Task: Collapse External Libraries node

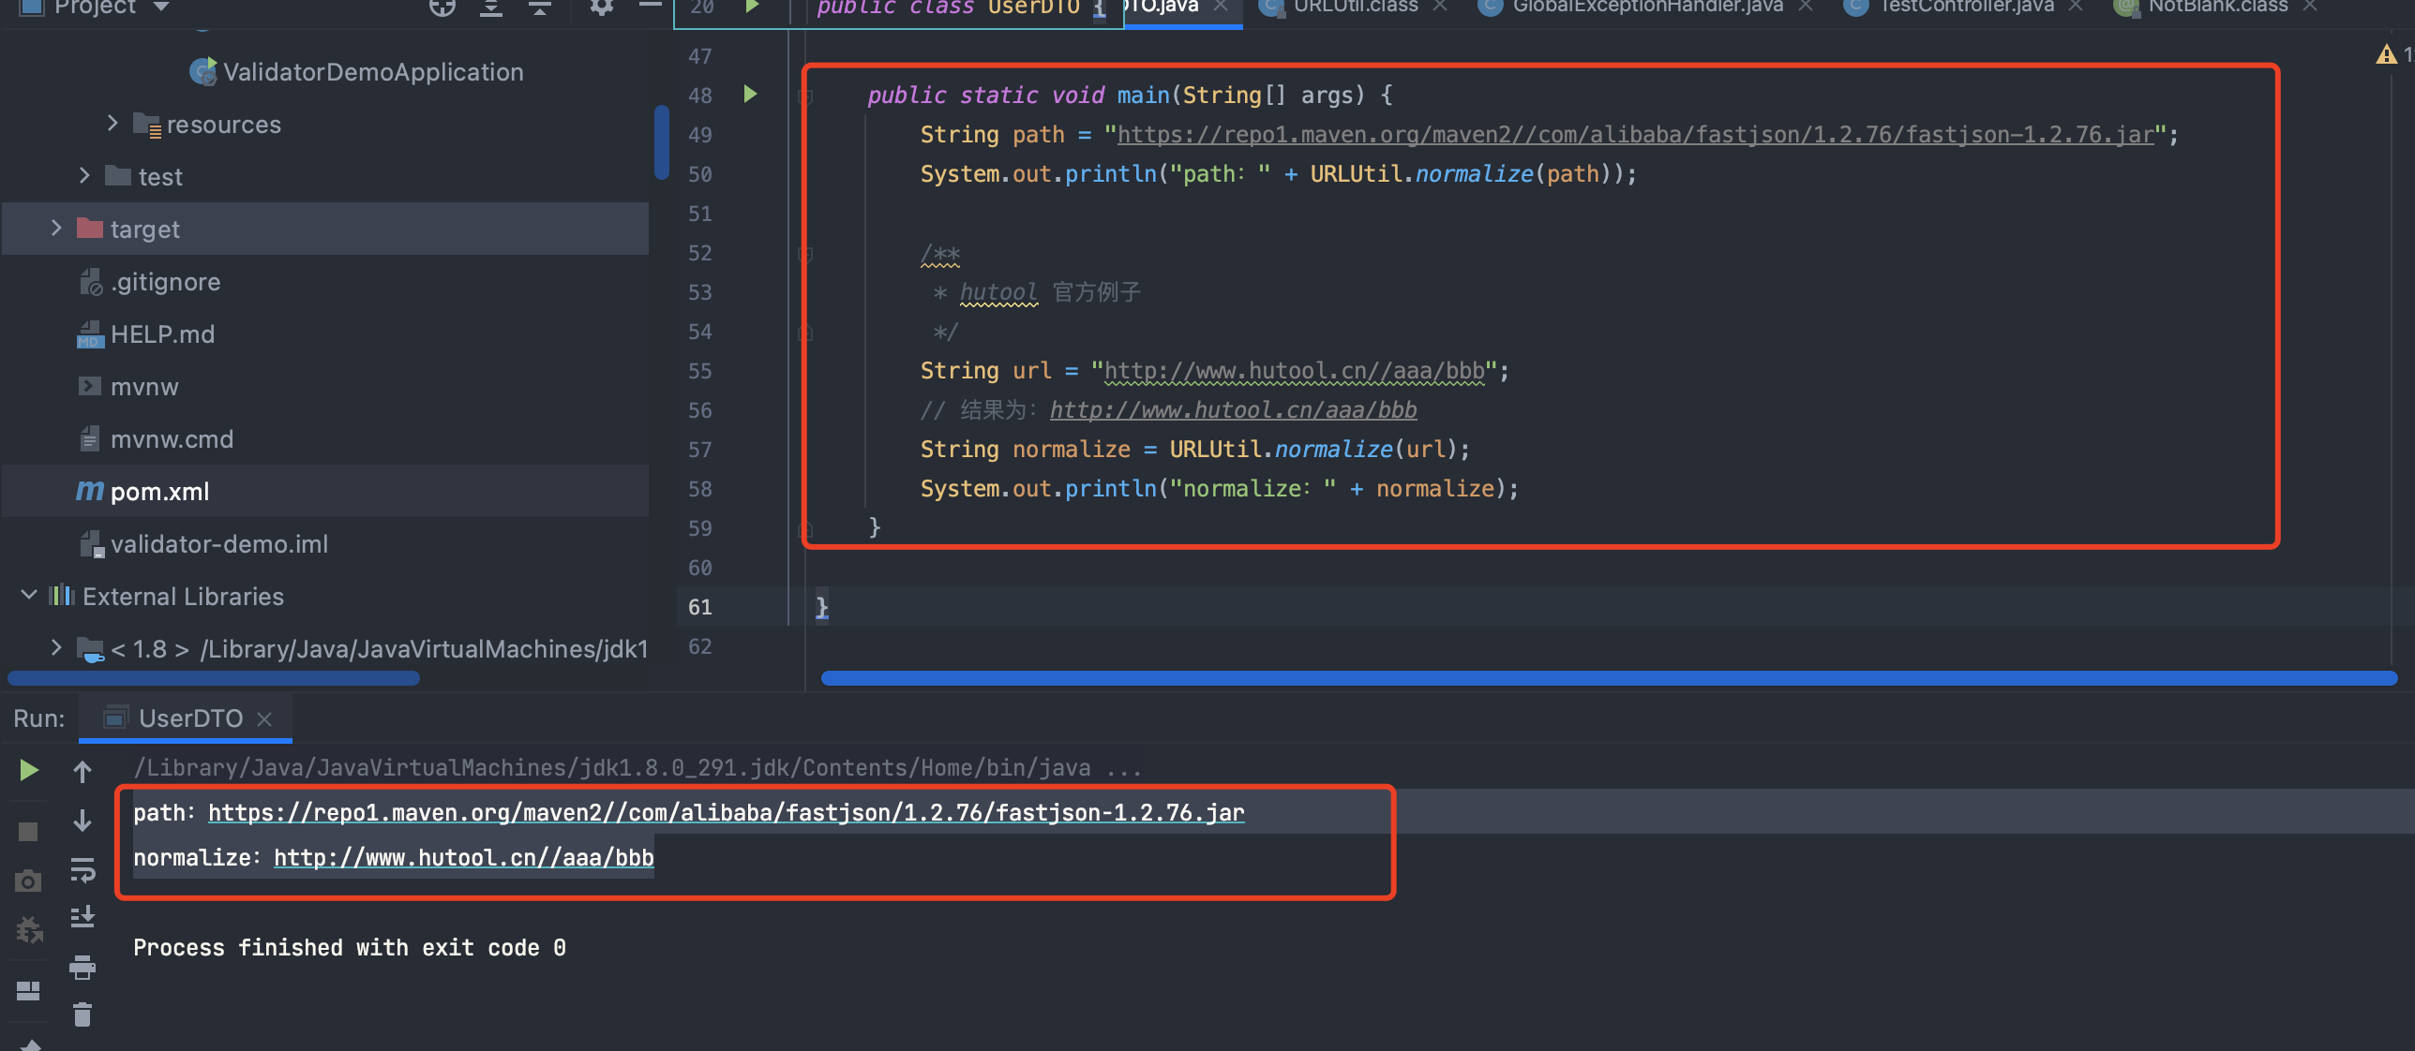Action: click(29, 595)
